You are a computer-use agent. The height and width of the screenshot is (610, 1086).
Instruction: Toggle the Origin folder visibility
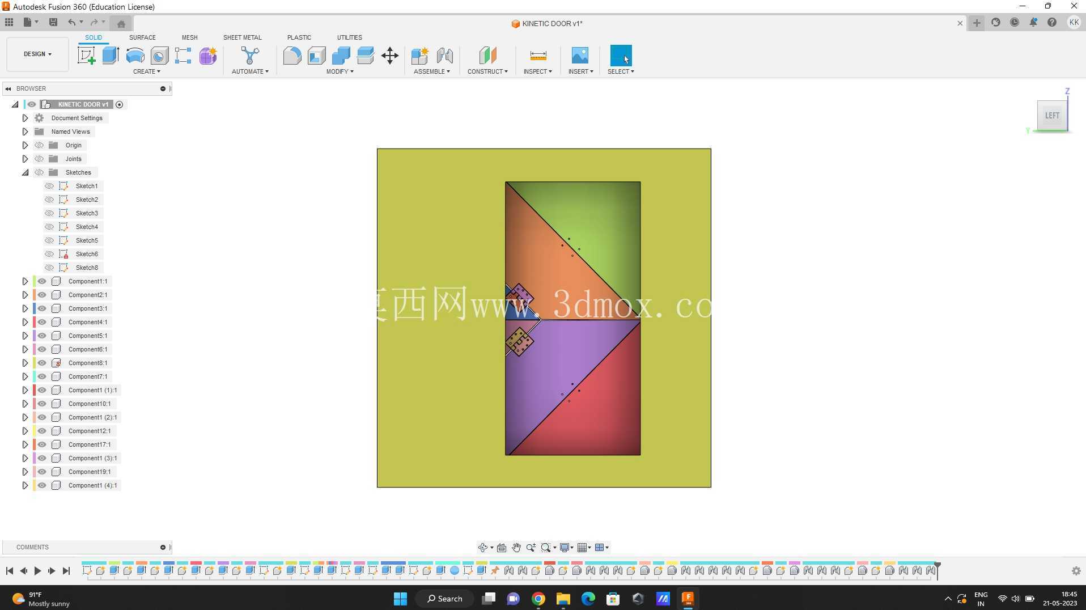click(x=39, y=145)
